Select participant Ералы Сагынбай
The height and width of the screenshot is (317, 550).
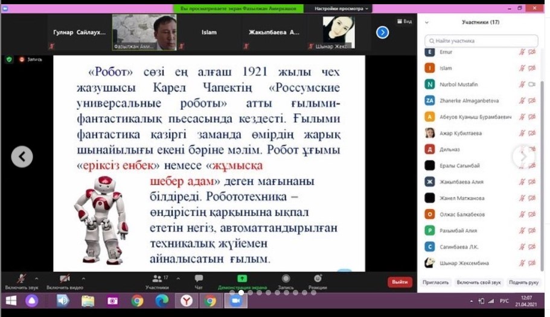click(481, 166)
